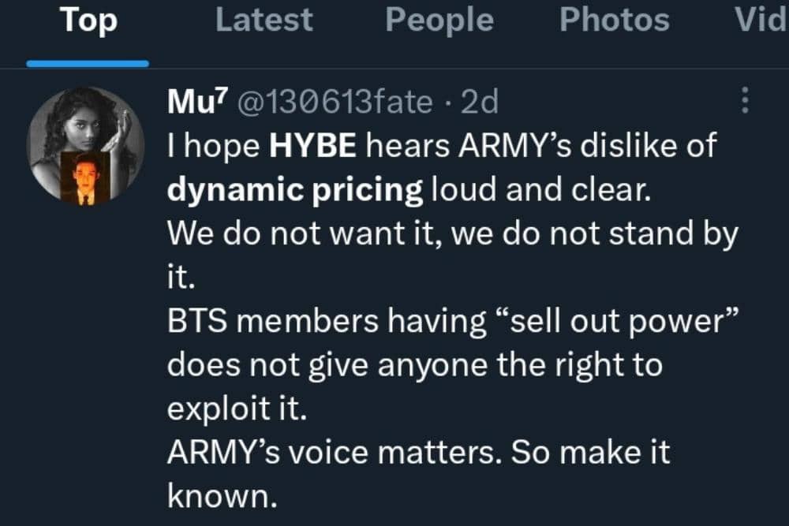Open the tweet via the 2d timestamp

(x=480, y=102)
